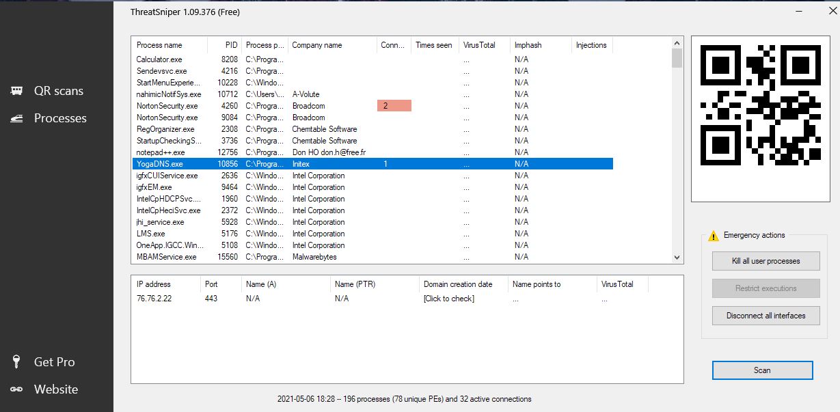Select MBAMService.exe process
The width and height of the screenshot is (840, 412).
(x=372, y=257)
